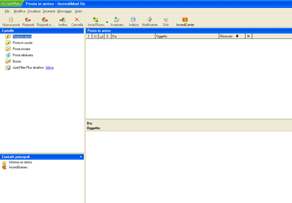Click the Rispondi a tutti icon
292x203 pixels.
[x=45, y=19]
